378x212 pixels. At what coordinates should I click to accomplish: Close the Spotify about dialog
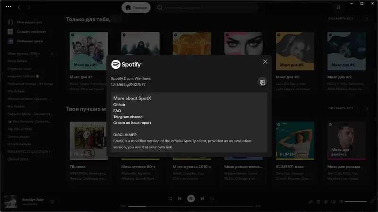pyautogui.click(x=265, y=62)
